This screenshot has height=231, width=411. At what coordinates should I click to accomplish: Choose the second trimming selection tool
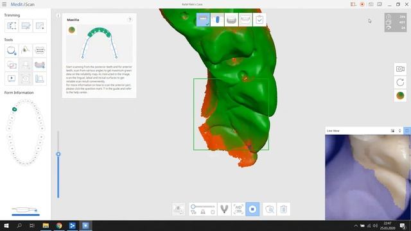(26, 26)
